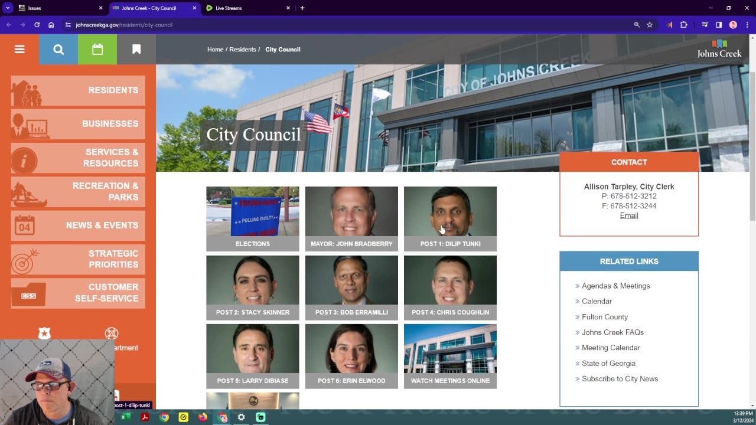Open the Chrome three-dot menu

pos(747,25)
